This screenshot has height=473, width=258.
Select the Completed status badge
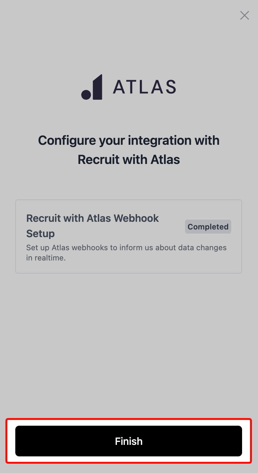pos(208,227)
